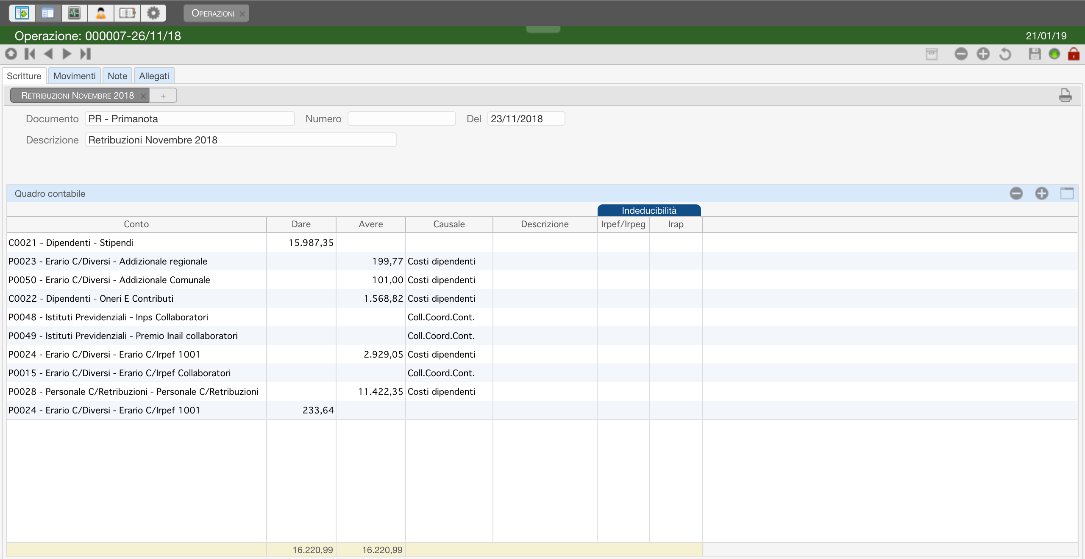Toggle the green status indicator light
Image resolution: width=1085 pixels, height=559 pixels.
pyautogui.click(x=1054, y=54)
